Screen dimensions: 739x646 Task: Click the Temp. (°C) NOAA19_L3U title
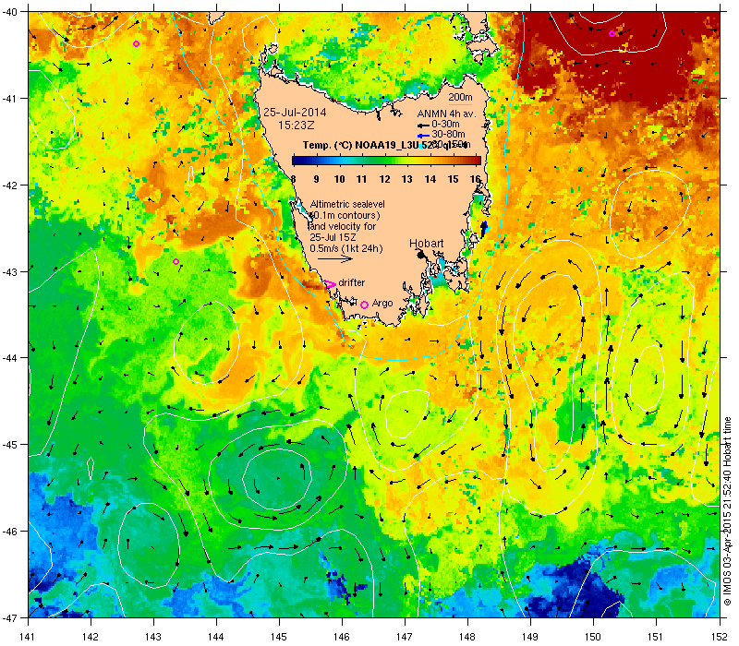point(361,145)
